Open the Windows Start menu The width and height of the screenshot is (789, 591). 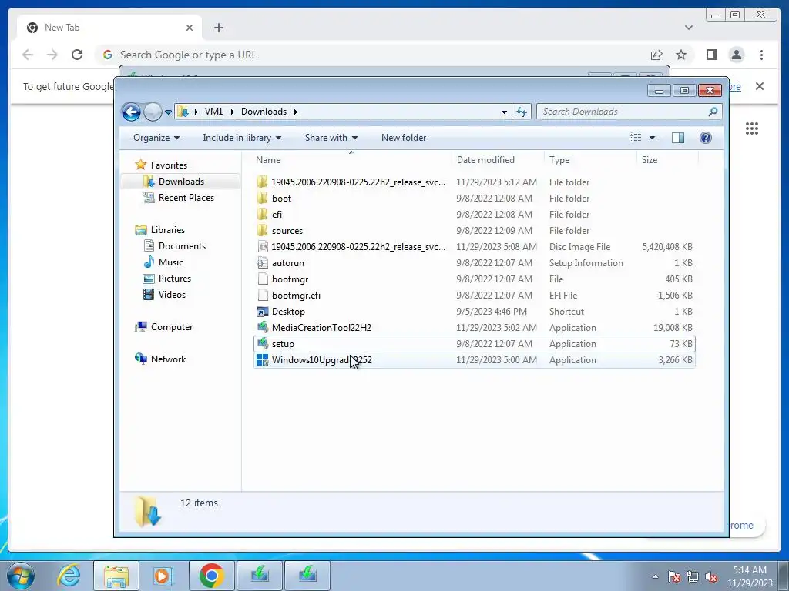(21, 576)
